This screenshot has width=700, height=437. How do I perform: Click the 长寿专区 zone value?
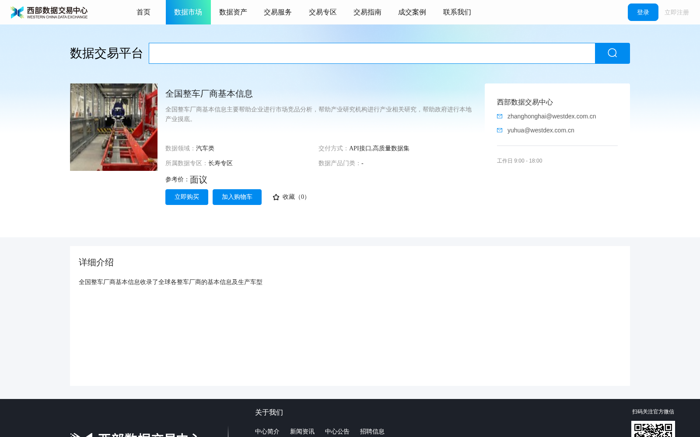[220, 163]
